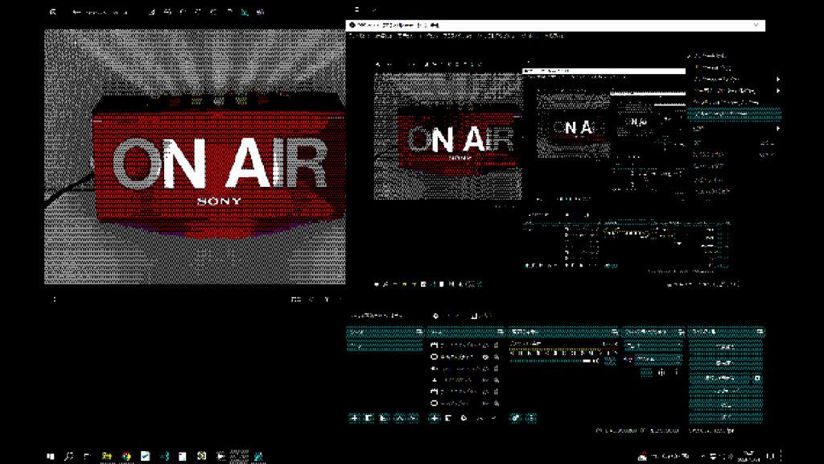Click the Start Streaming button in Controls
The width and height of the screenshot is (824, 464).
(x=726, y=347)
